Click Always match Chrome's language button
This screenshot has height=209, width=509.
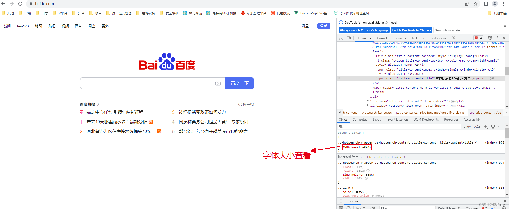coord(364,30)
